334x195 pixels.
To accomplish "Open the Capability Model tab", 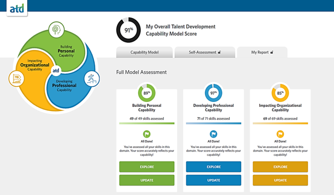I will pos(144,52).
